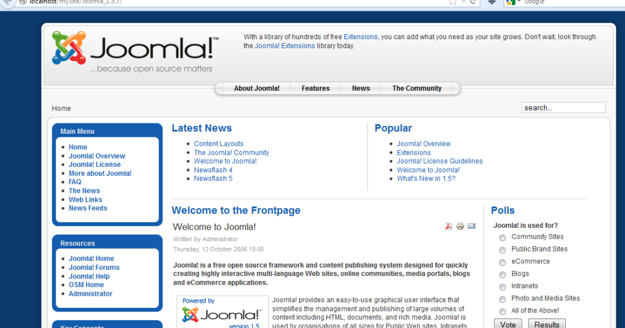
Task: Go to Home in the Main Menu
Action: pyautogui.click(x=78, y=147)
